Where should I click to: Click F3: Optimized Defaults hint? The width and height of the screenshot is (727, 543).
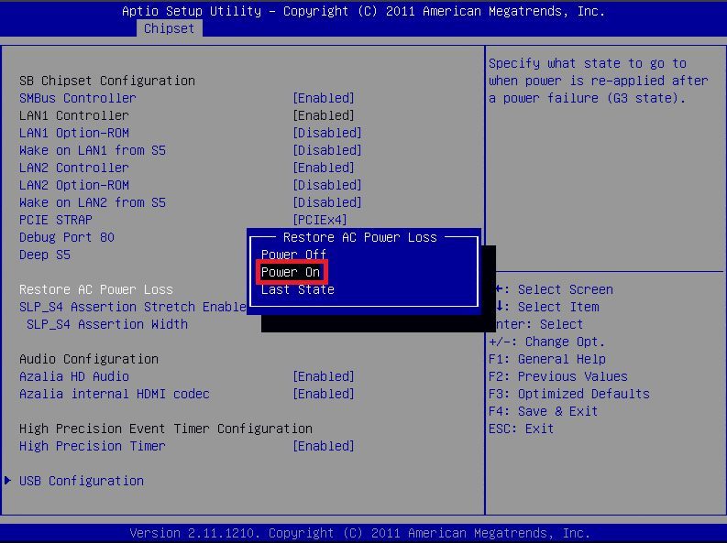pos(569,394)
